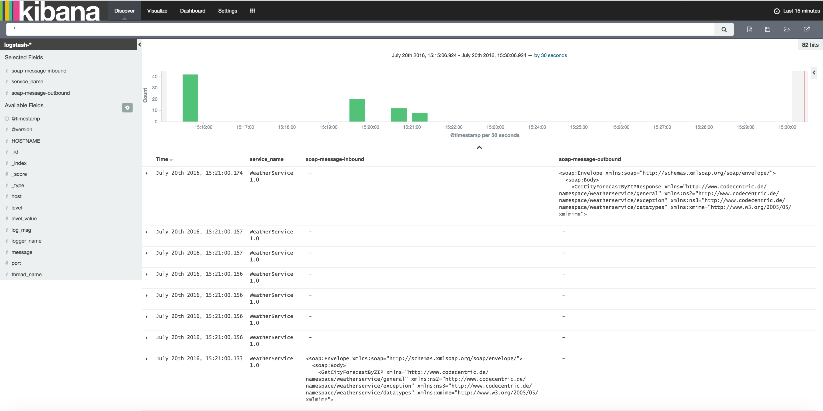Click the New Search icon

[x=750, y=29]
